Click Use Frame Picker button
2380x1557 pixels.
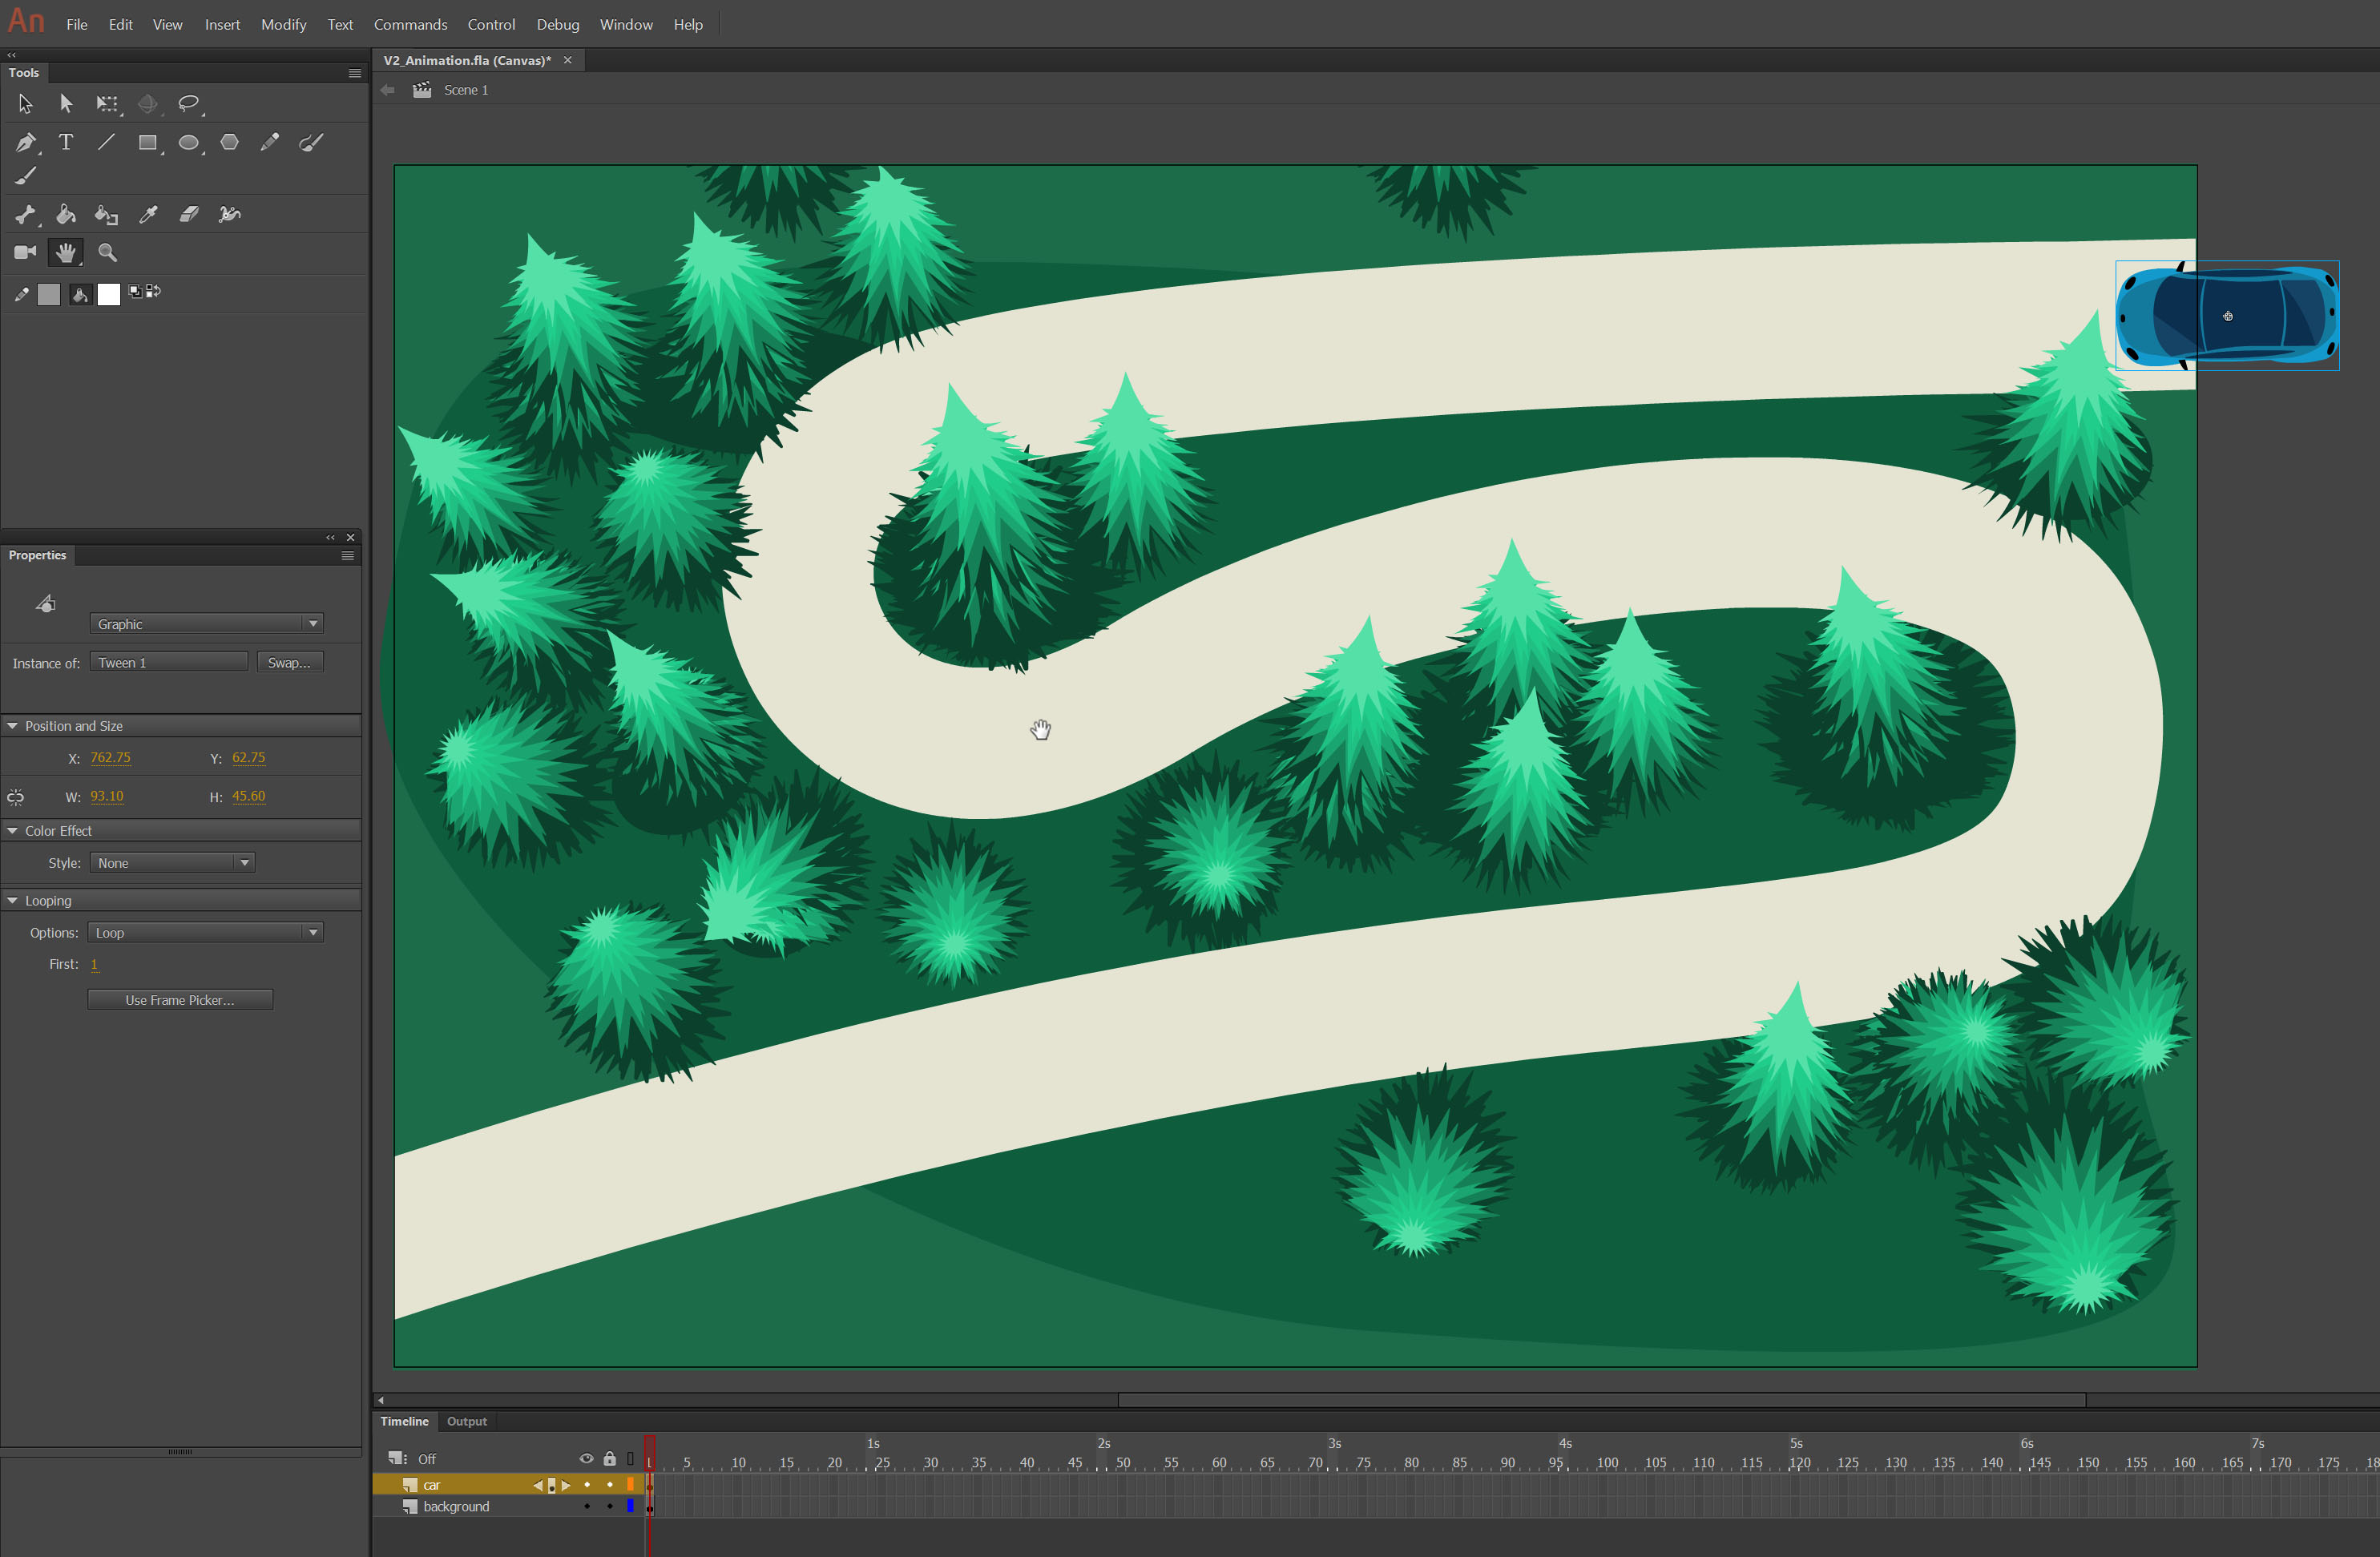179,999
